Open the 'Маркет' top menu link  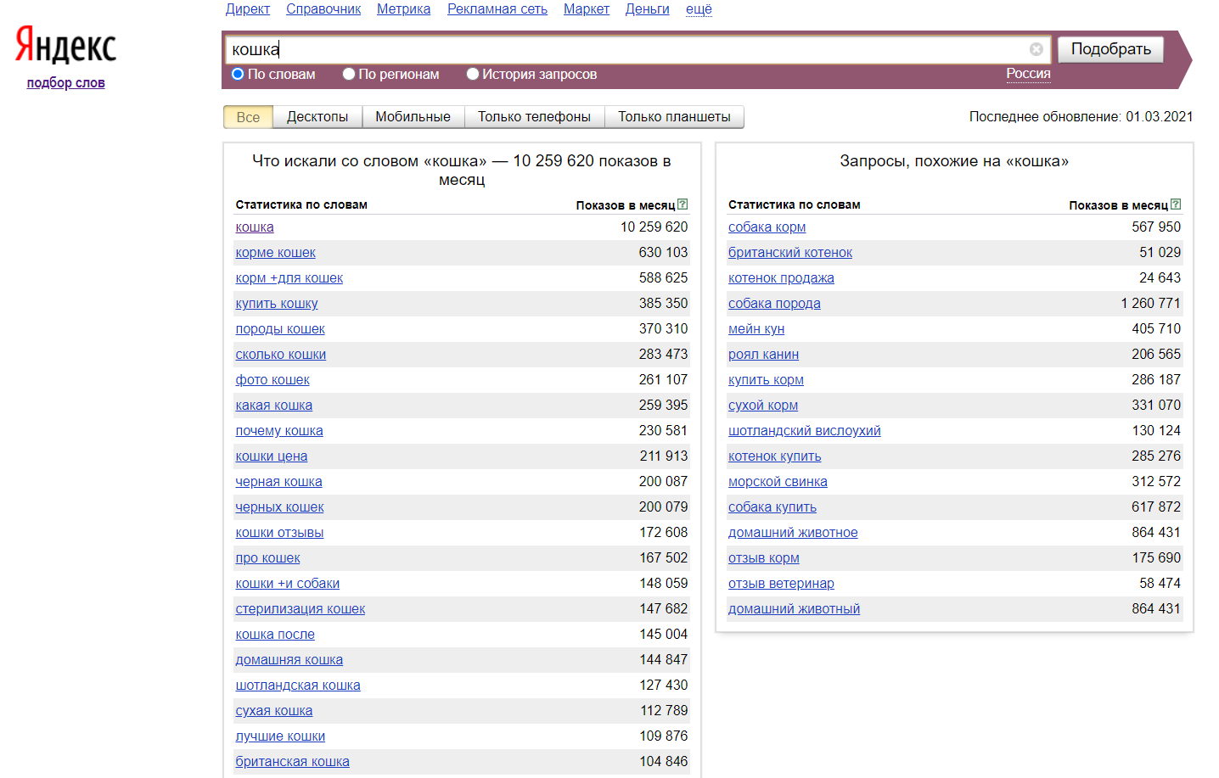(587, 9)
